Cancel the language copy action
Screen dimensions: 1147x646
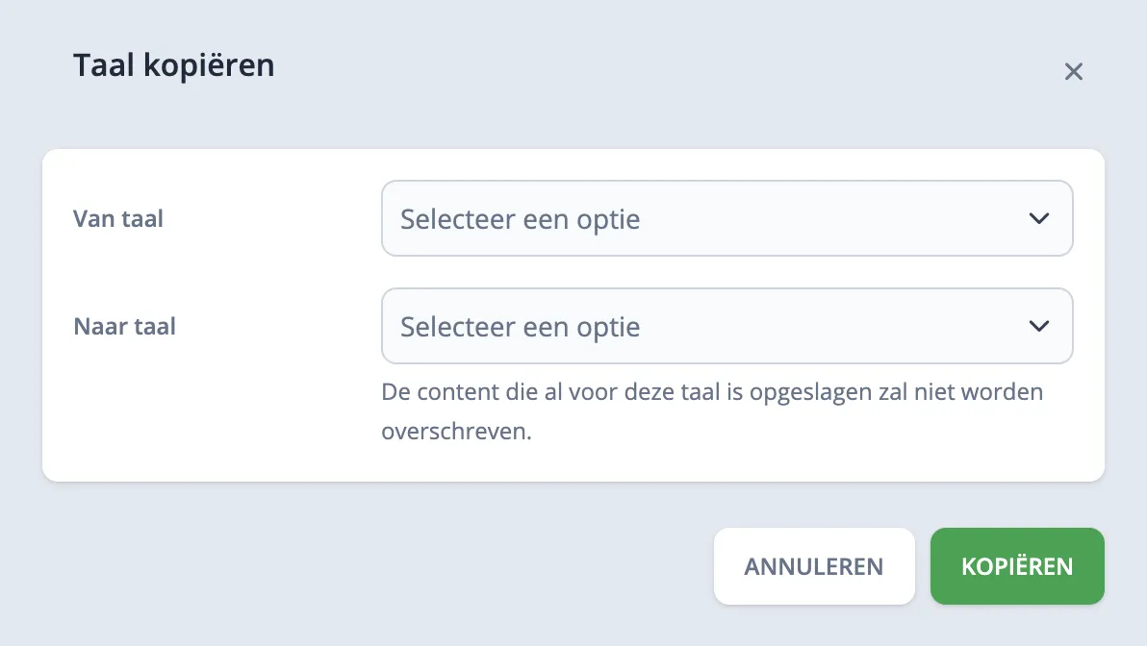click(814, 566)
